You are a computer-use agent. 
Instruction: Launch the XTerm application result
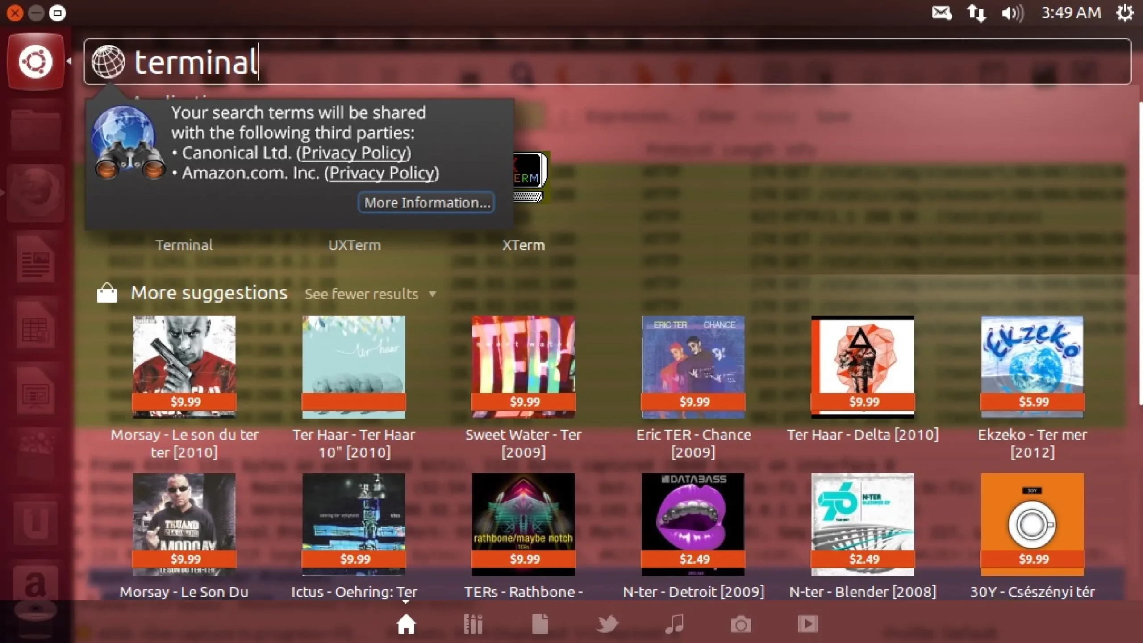click(523, 245)
